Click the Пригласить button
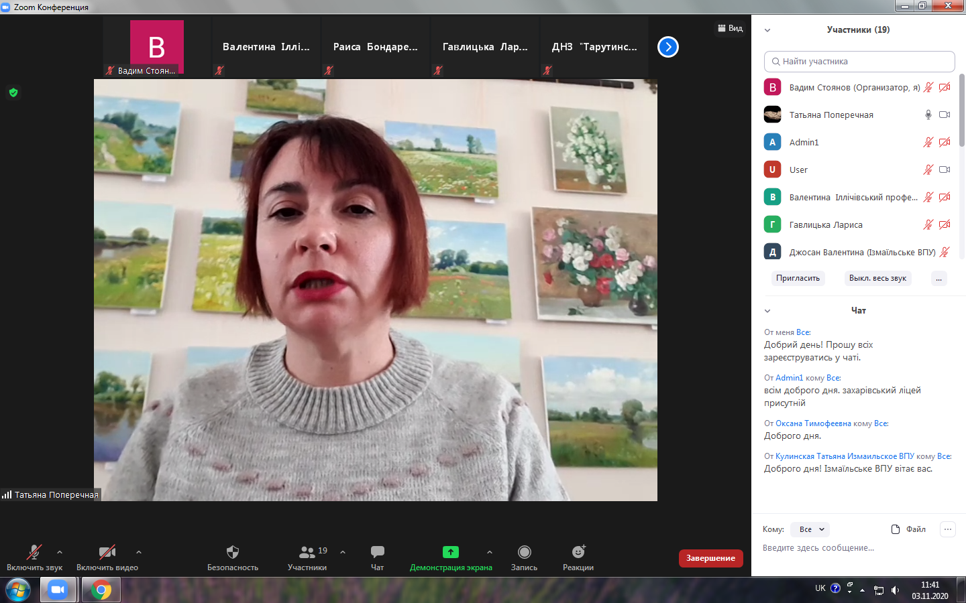The image size is (966, 603). click(798, 278)
